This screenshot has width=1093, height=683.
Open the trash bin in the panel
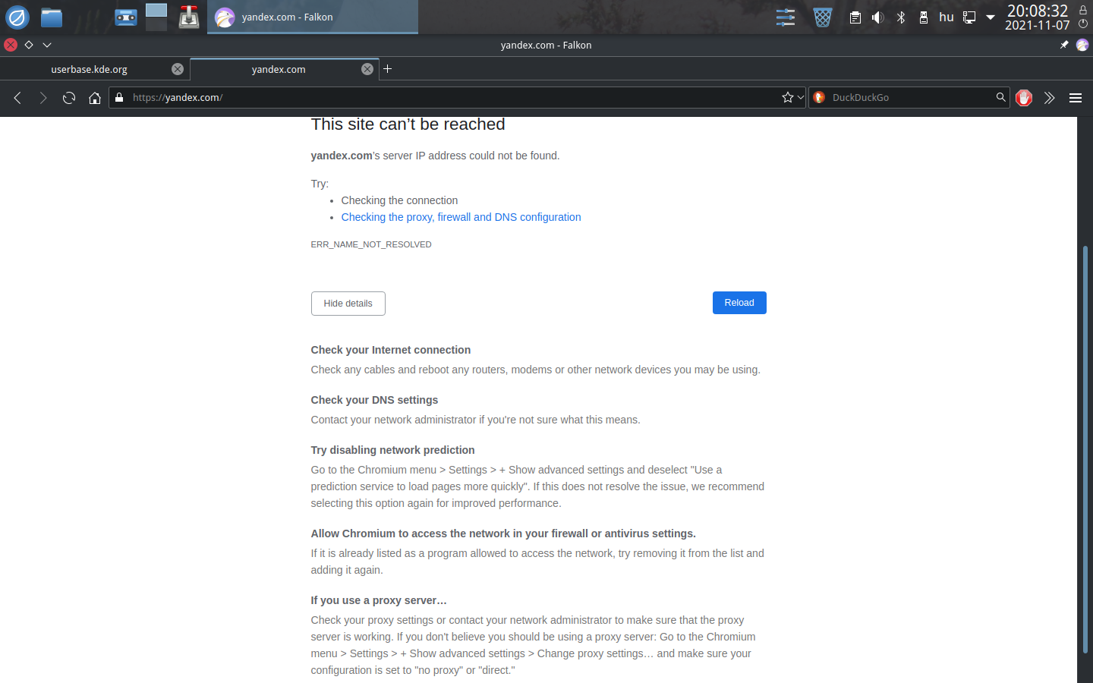(823, 17)
